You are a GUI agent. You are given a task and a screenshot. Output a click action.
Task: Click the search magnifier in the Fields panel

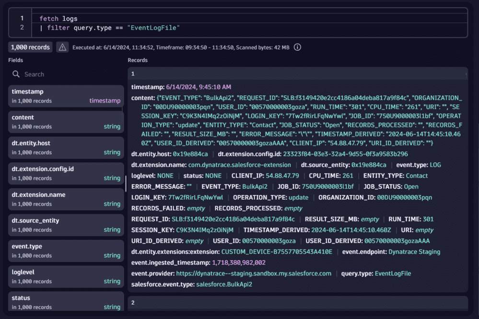(15, 74)
